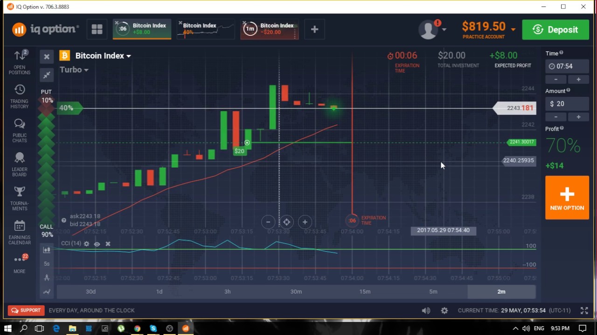Click the green Deposit button
Image resolution: width=597 pixels, height=335 pixels.
[x=555, y=29]
